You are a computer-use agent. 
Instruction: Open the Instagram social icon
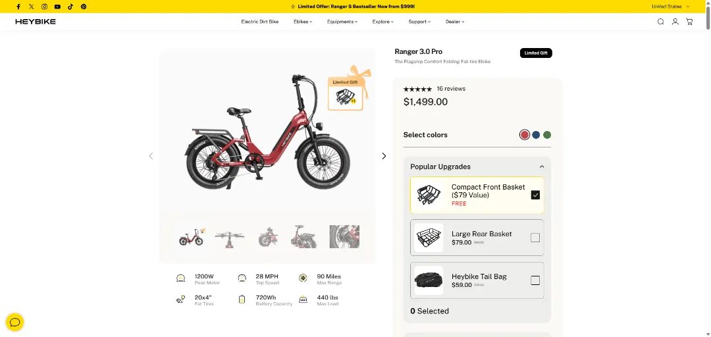[x=44, y=7]
